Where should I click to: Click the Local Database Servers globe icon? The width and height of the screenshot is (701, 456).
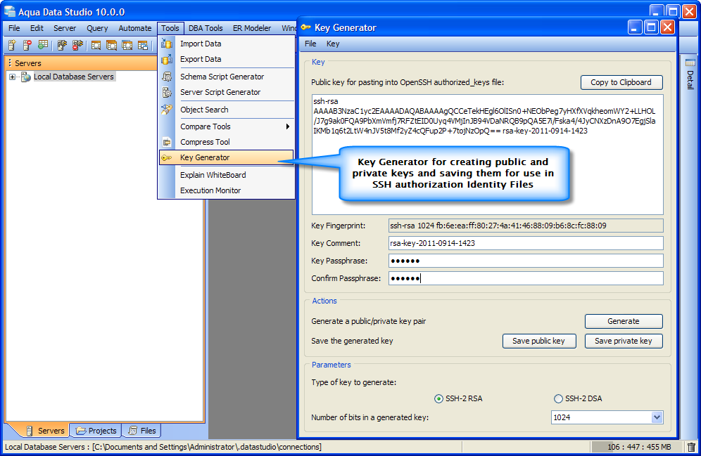pos(26,77)
